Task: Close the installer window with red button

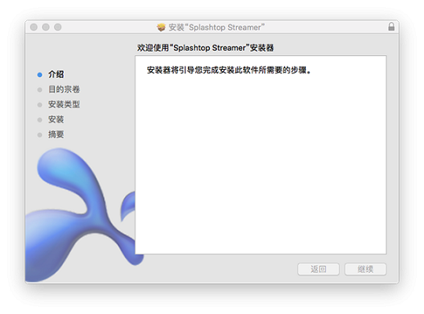Action: click(34, 27)
